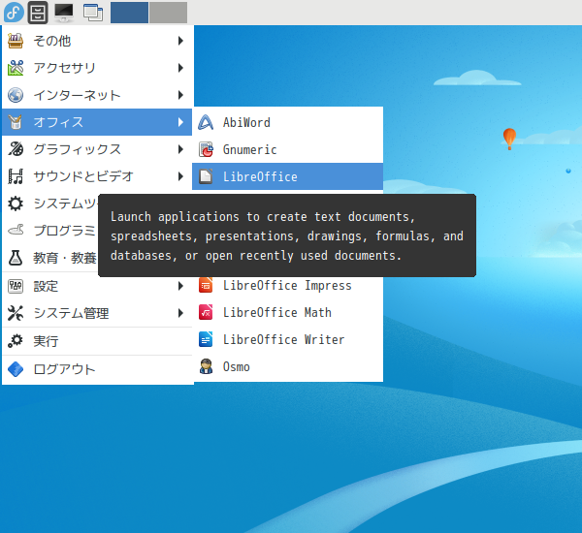The width and height of the screenshot is (582, 533).
Task: Expand the グラフィックス submenu arrow
Action: [180, 149]
